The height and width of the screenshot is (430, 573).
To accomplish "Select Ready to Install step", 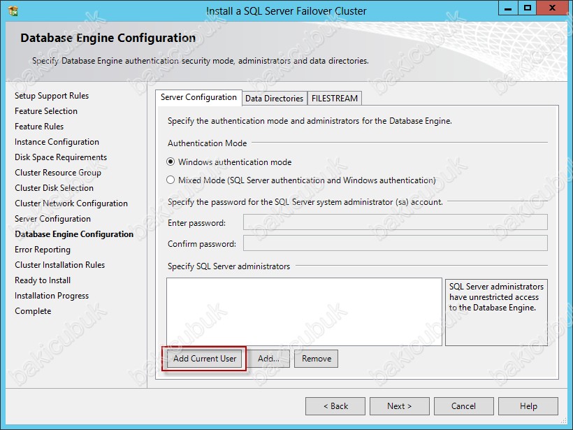I will (x=43, y=280).
